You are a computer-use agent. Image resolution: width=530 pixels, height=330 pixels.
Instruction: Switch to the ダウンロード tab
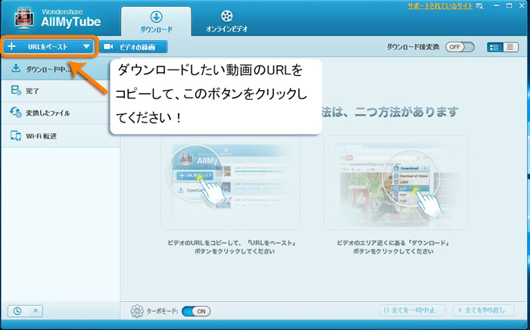pos(156,21)
